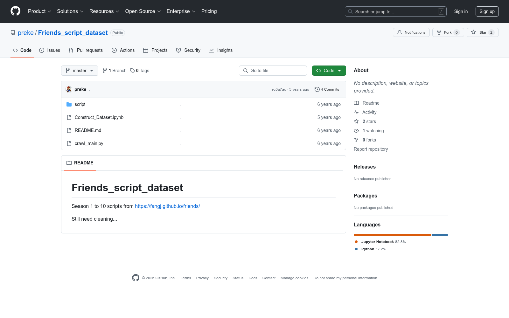Screen dimensions: 509x318
Task: Click Manage cookies in footer
Action: point(295,278)
